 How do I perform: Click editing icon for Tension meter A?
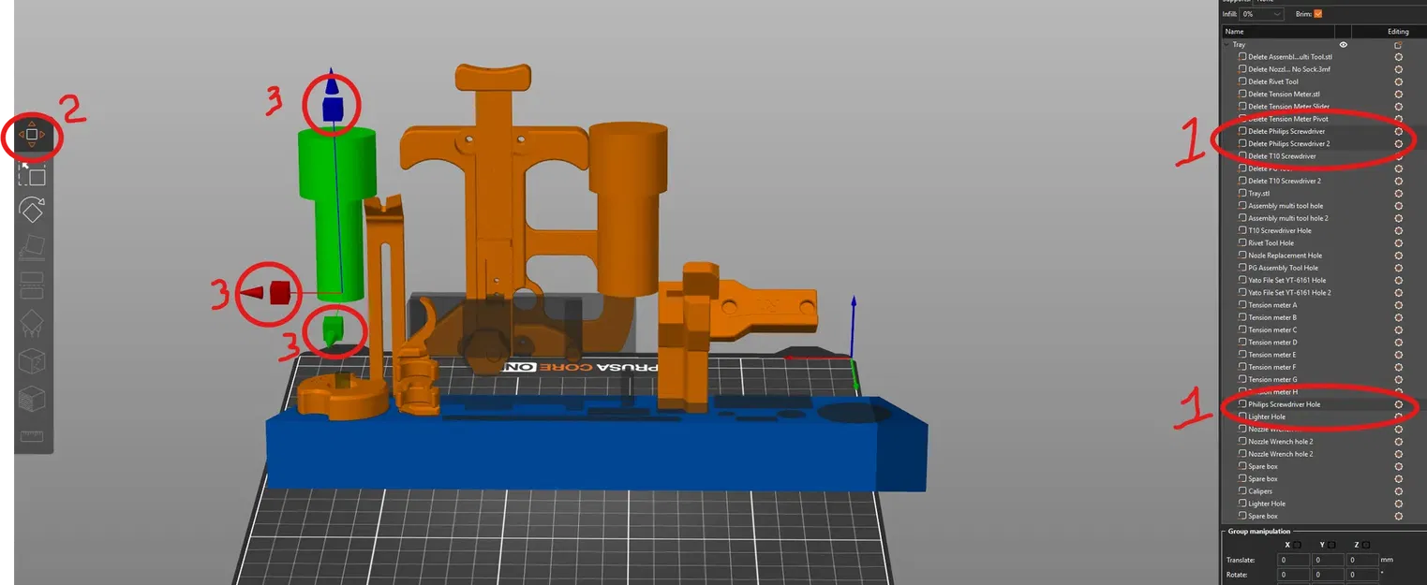click(x=1398, y=305)
